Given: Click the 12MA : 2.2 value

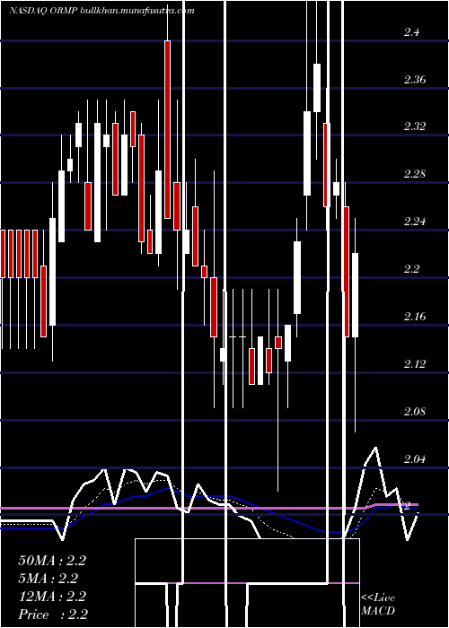Looking at the screenshot, I should click(52, 597).
